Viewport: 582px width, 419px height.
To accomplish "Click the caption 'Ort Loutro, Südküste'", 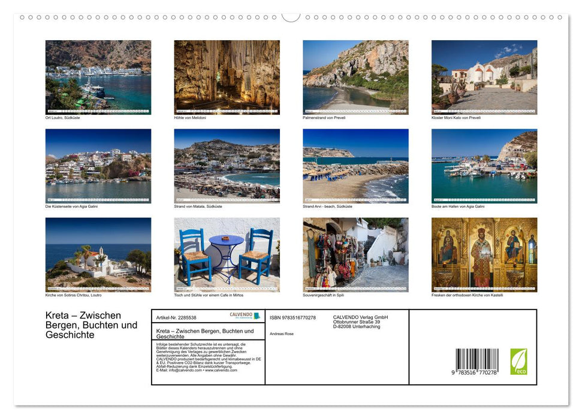I will click(62, 118).
